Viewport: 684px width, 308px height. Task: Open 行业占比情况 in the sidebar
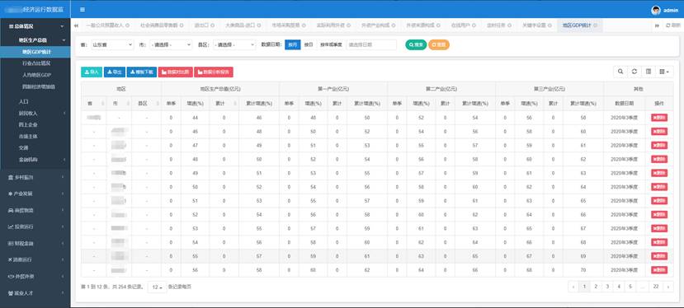pyautogui.click(x=36, y=63)
